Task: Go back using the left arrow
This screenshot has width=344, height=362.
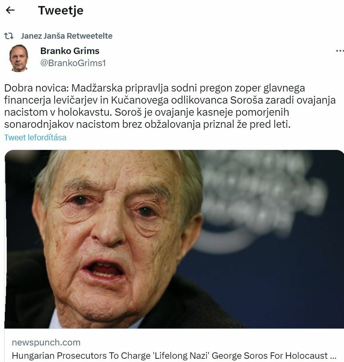Action: [10, 10]
